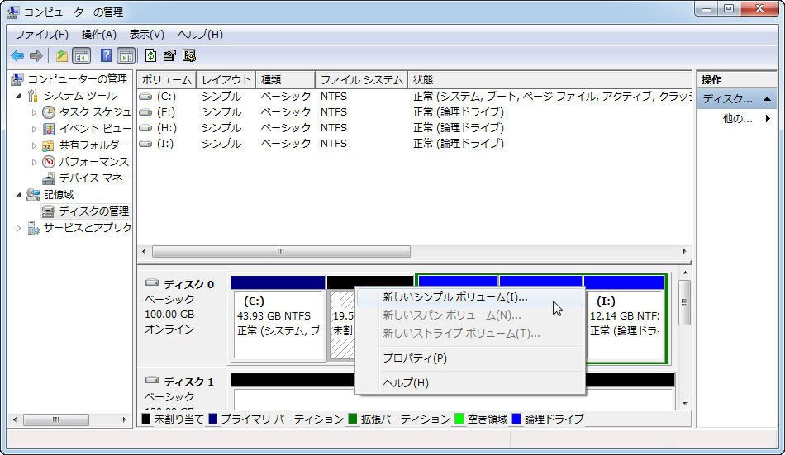Image resolution: width=785 pixels, height=455 pixels.
Task: Click the H: volume drive icon in list
Action: tap(145, 128)
